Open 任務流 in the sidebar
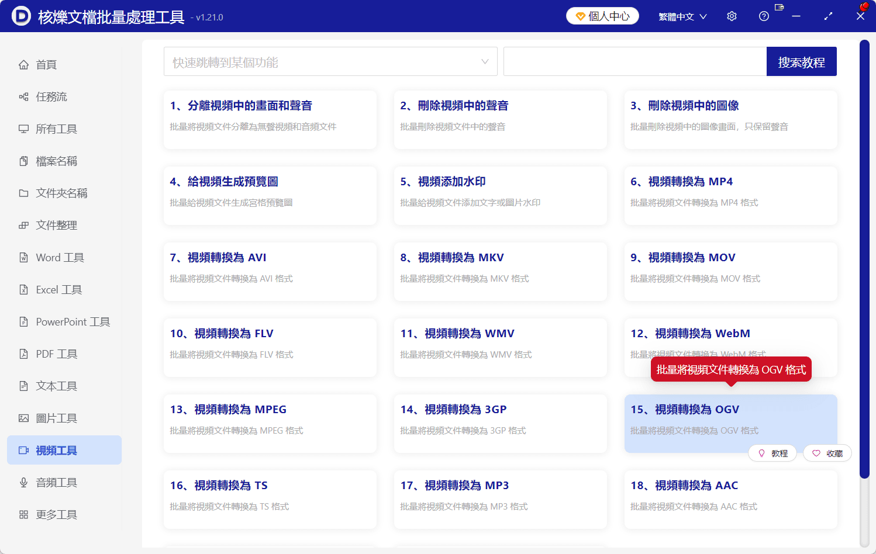Screen dimensions: 876x554 click(x=64, y=97)
